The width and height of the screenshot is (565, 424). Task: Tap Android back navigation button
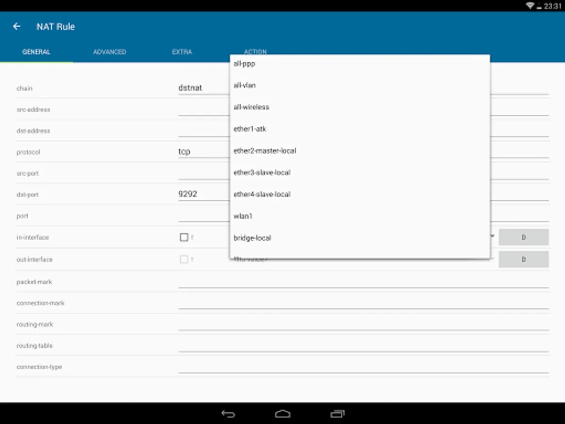coord(228,414)
